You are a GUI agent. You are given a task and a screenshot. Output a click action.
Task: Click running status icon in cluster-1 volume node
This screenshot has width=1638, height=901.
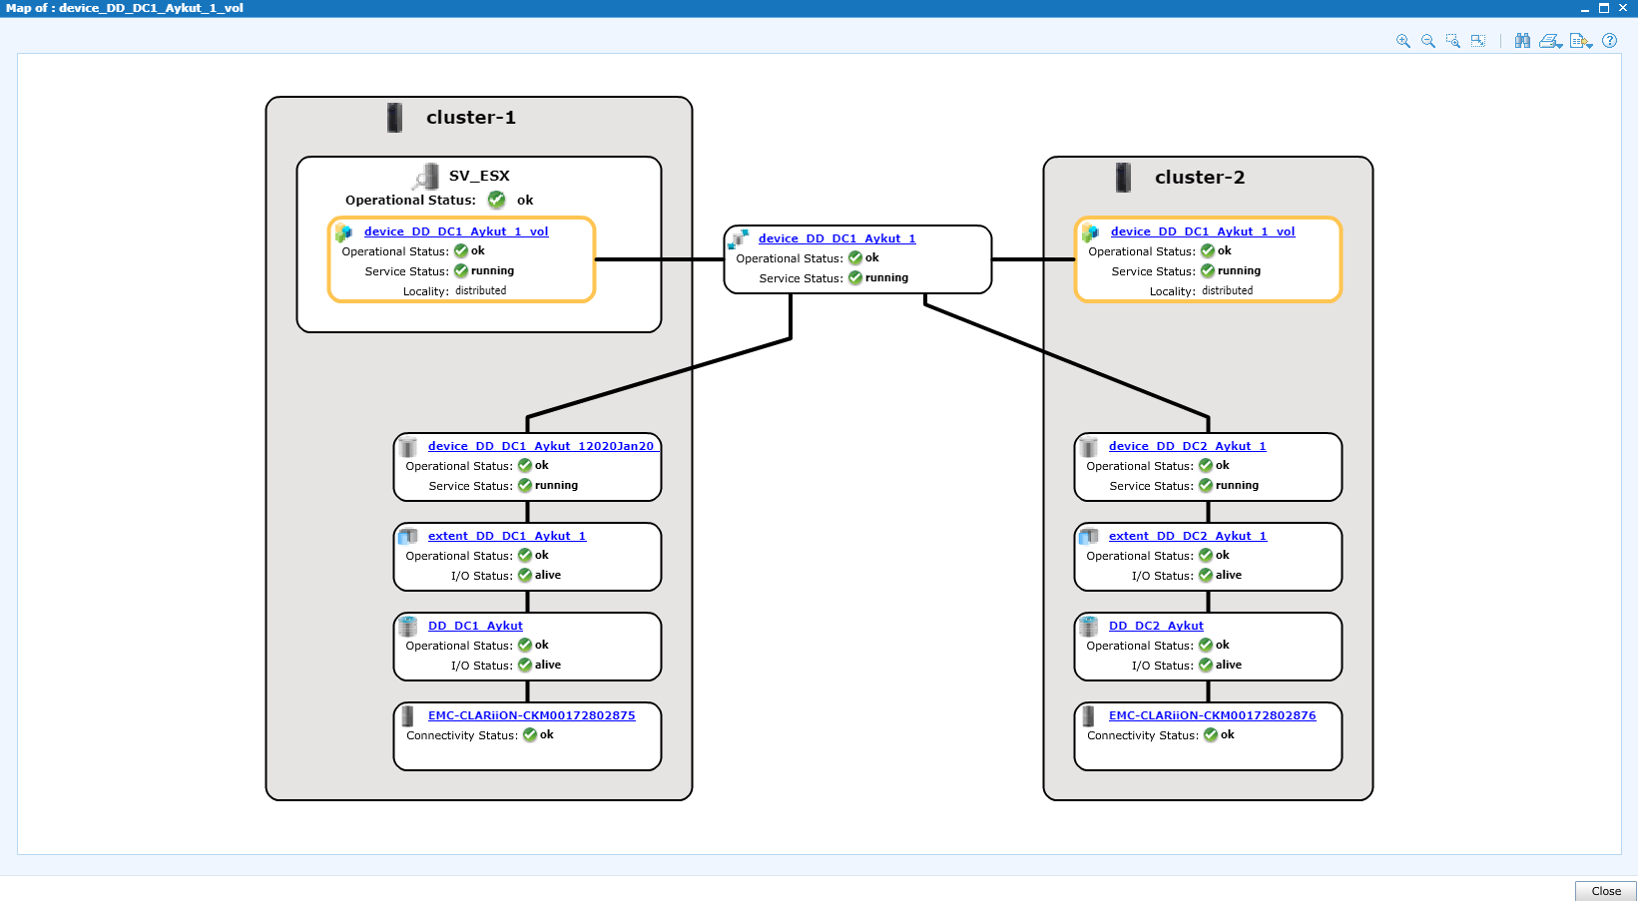pyautogui.click(x=461, y=270)
